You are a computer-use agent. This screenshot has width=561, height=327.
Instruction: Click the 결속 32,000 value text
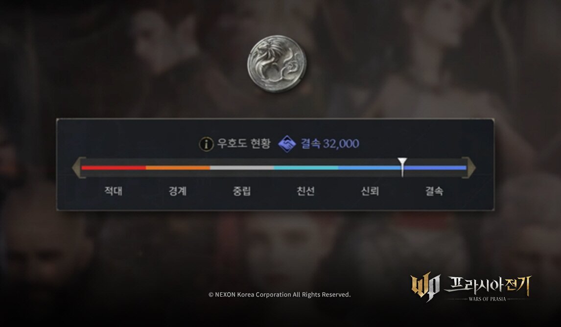330,143
